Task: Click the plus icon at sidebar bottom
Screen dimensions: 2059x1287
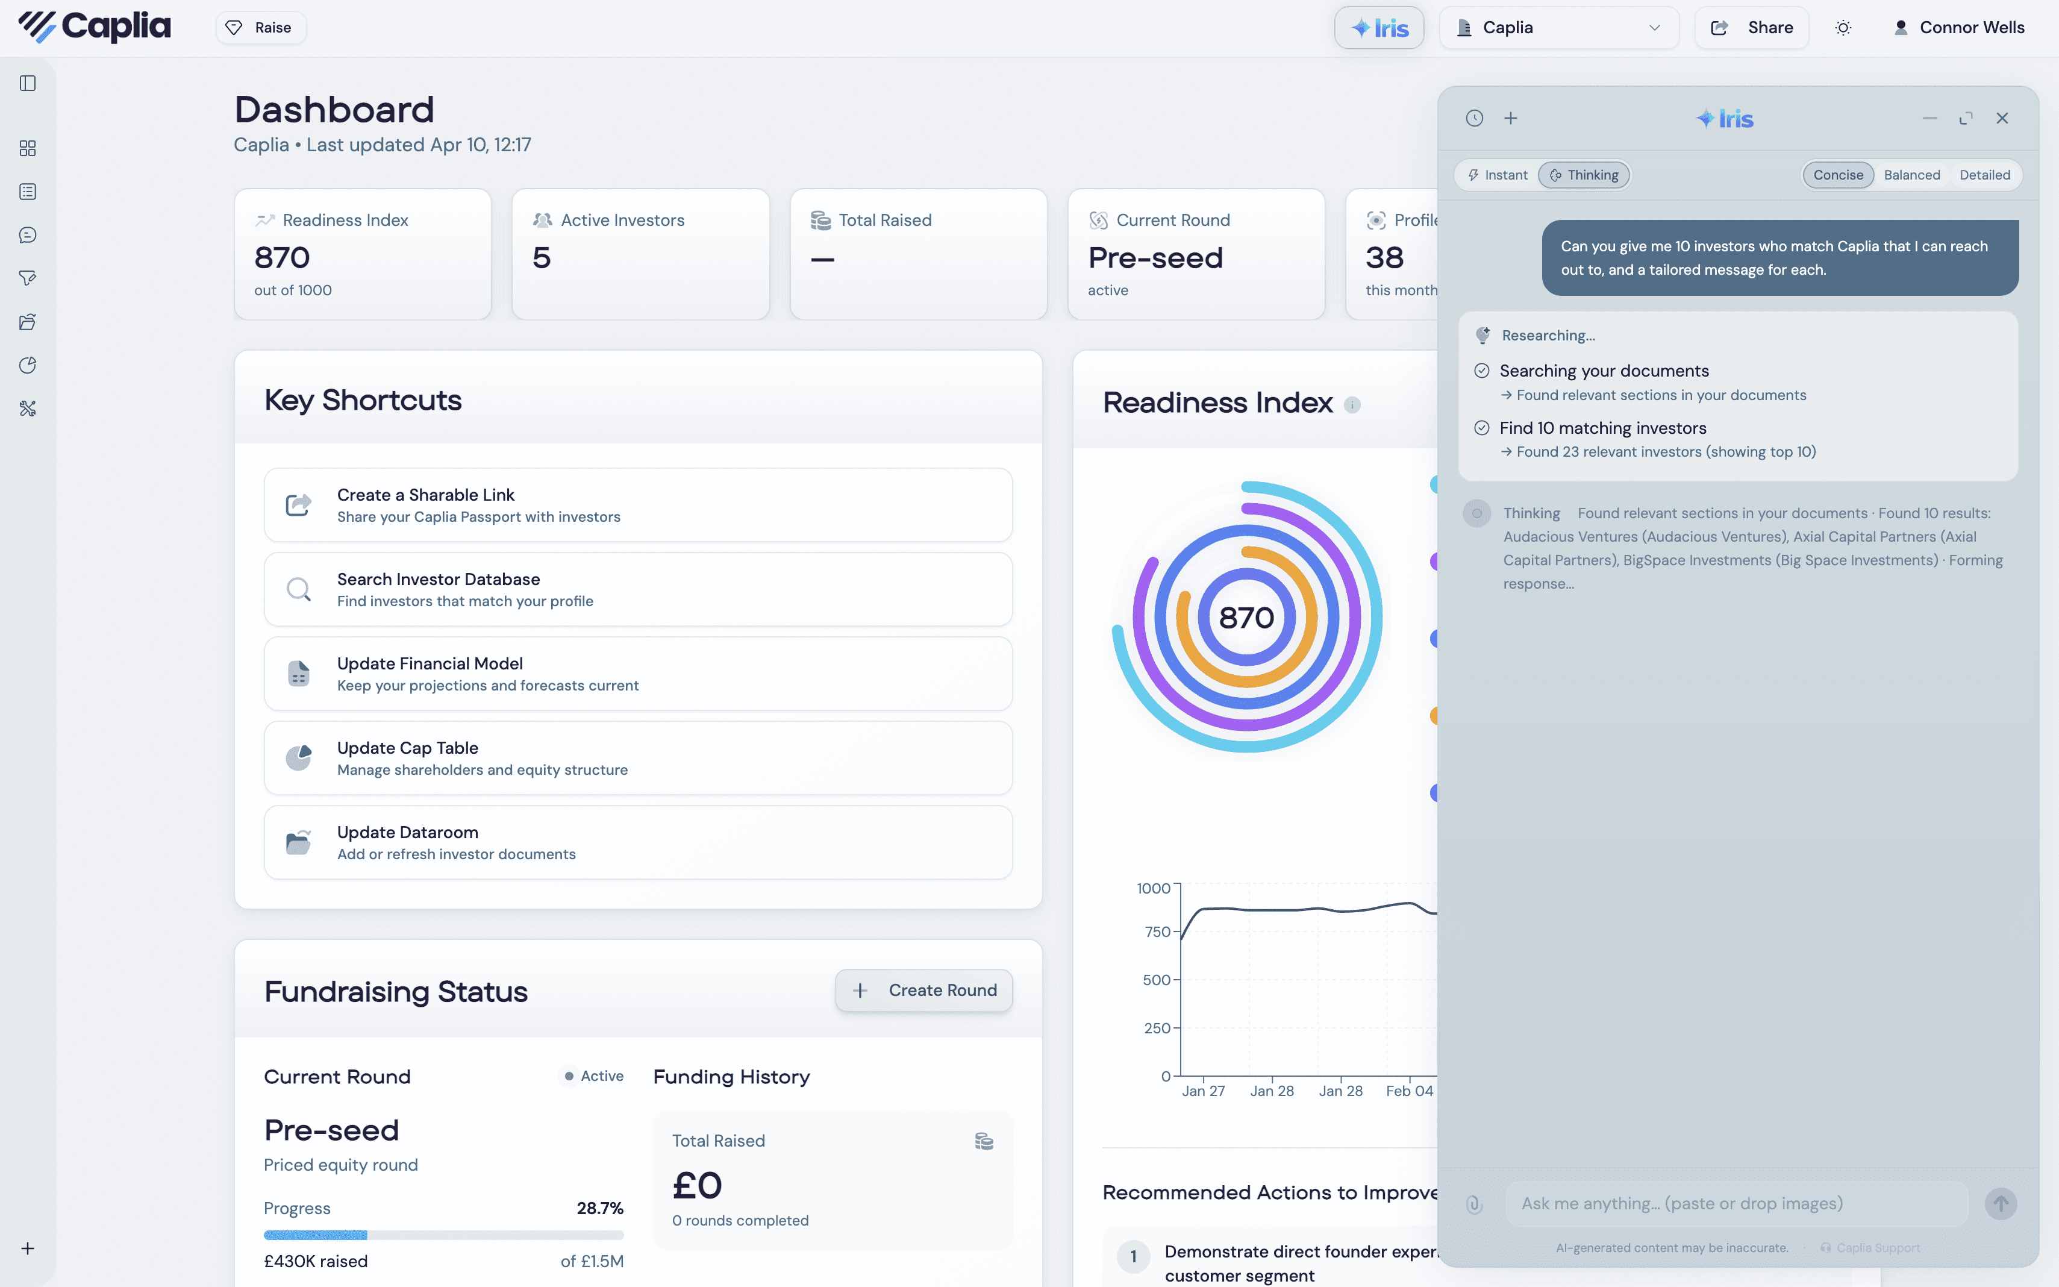Action: point(28,1248)
